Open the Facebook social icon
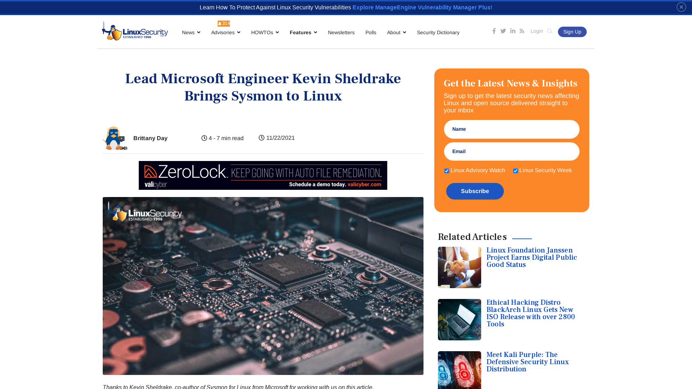This screenshot has height=389, width=692. [x=494, y=31]
